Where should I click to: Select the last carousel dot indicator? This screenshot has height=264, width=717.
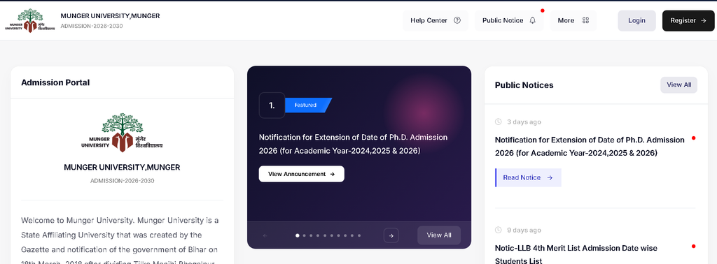coord(359,235)
